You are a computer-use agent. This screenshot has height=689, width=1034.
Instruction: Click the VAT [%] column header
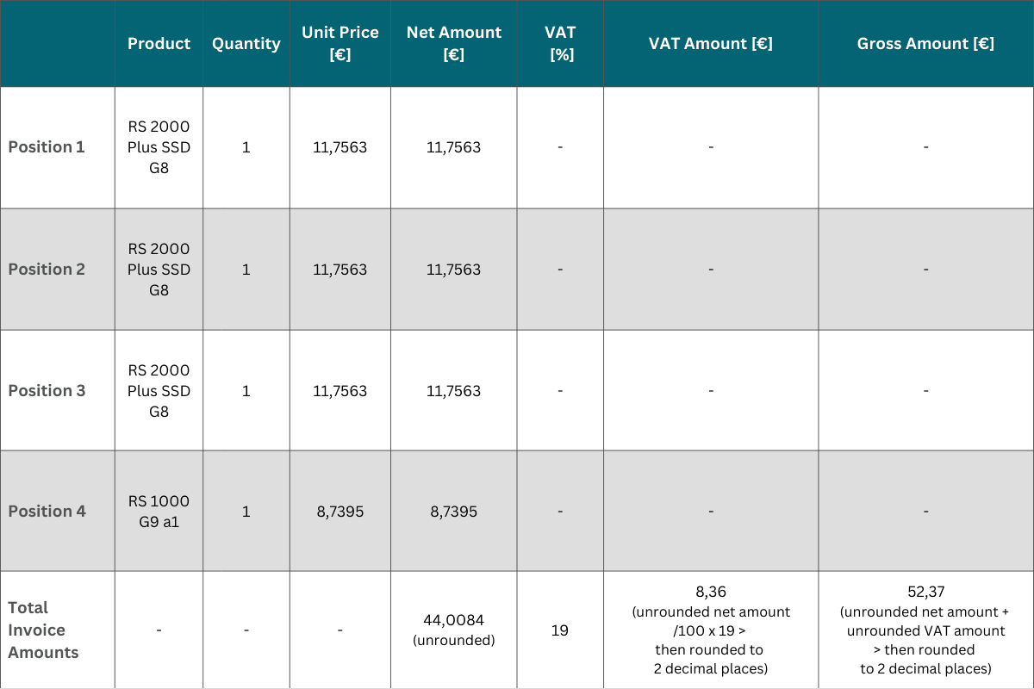pyautogui.click(x=560, y=43)
